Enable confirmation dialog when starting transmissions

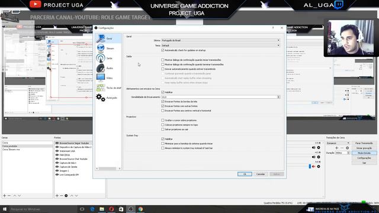click(x=163, y=60)
